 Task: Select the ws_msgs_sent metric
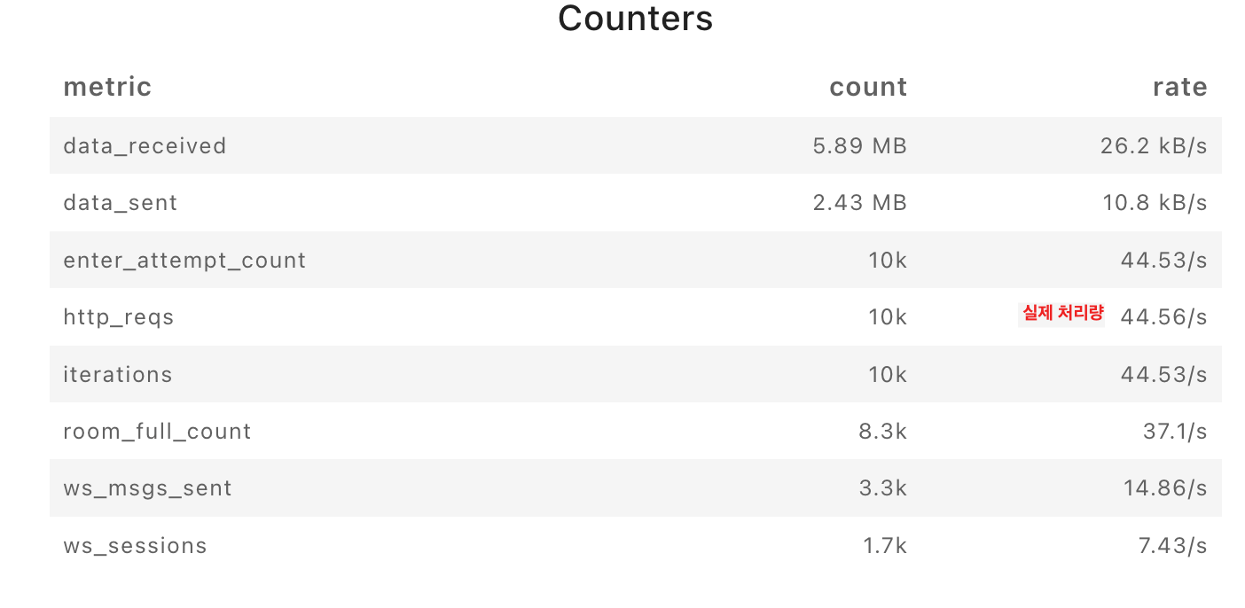(147, 488)
